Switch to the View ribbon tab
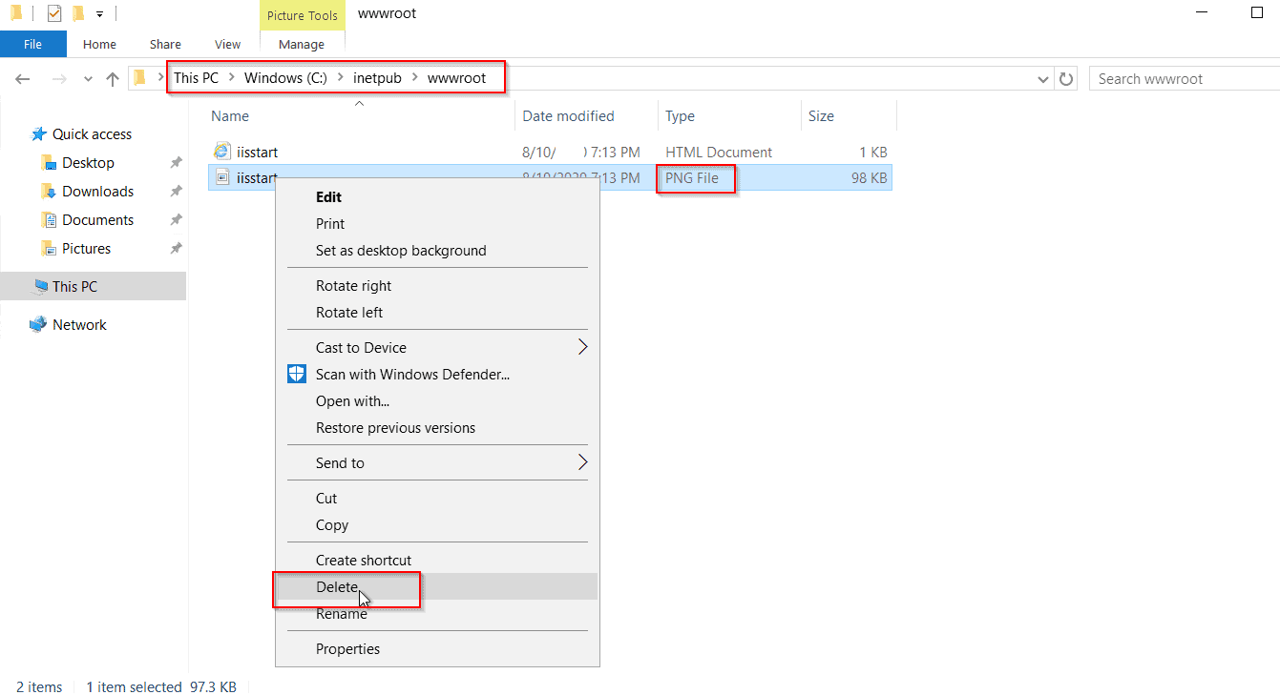The height and width of the screenshot is (695, 1280). point(227,44)
